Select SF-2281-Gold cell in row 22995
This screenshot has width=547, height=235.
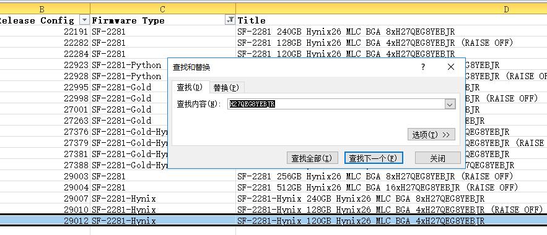[129, 87]
